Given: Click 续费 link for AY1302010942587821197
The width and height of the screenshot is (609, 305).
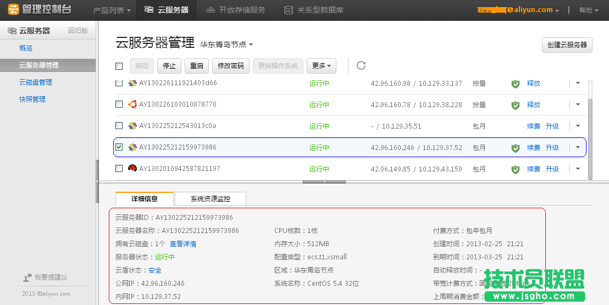Looking at the screenshot, I should click(x=533, y=169).
